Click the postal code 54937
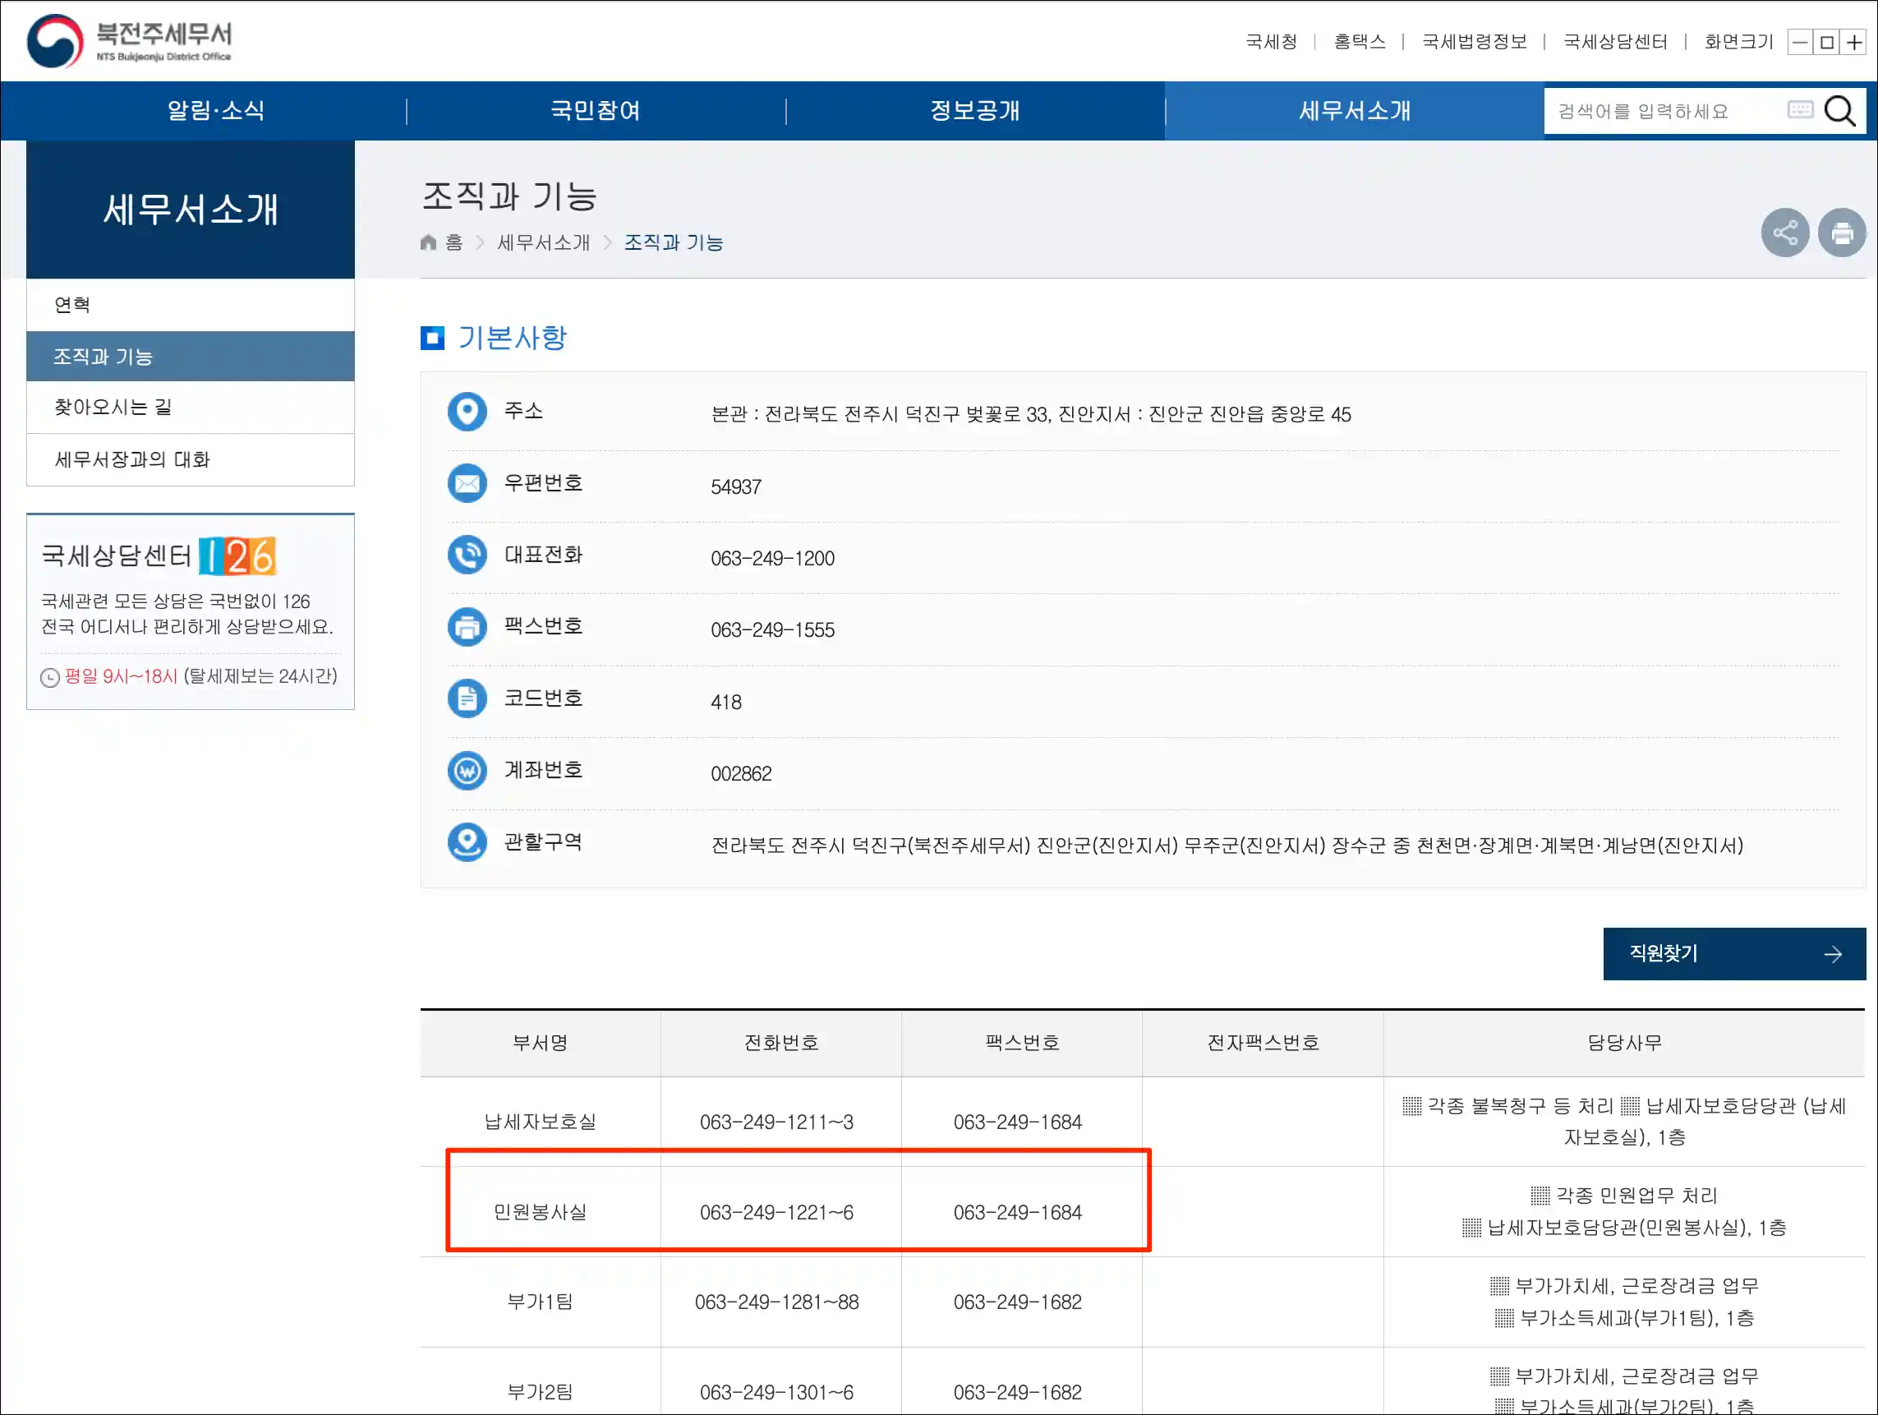 coord(736,486)
